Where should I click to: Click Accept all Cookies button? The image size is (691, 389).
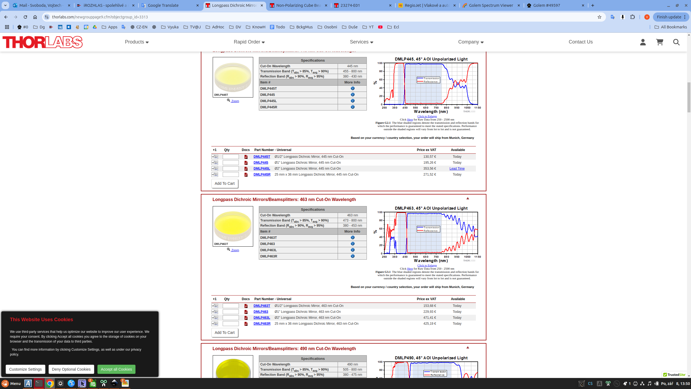pyautogui.click(x=116, y=369)
